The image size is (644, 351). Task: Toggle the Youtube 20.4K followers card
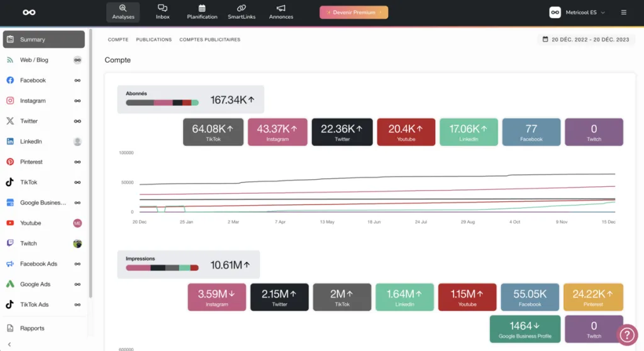(x=406, y=132)
